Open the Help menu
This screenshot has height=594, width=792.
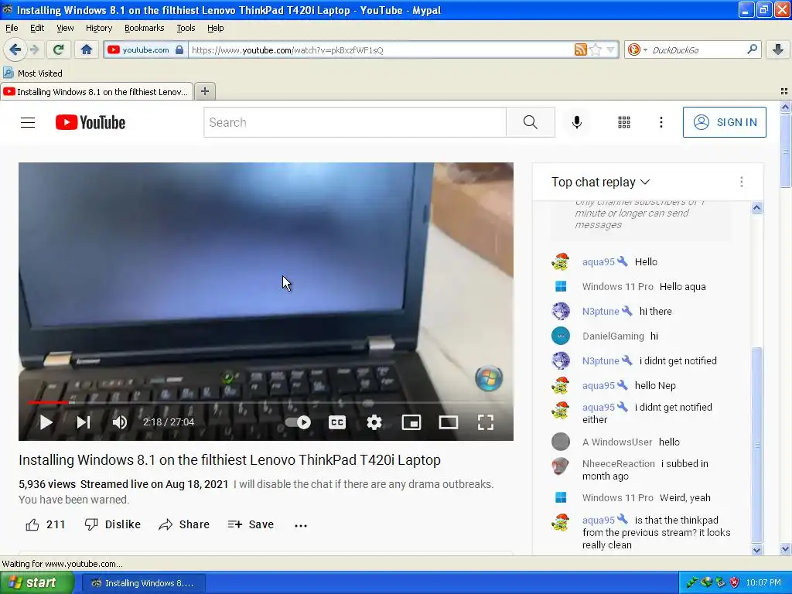coord(215,28)
